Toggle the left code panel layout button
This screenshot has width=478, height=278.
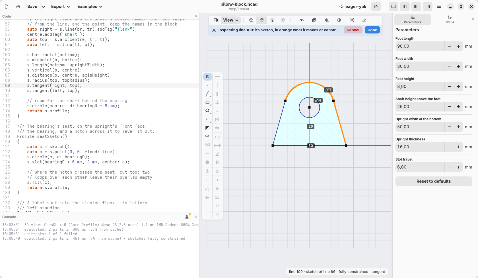[x=405, y=7]
